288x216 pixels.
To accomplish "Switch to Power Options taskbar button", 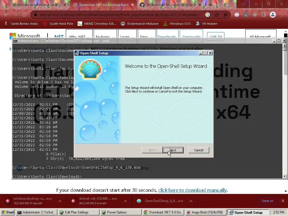I will 121,212.
